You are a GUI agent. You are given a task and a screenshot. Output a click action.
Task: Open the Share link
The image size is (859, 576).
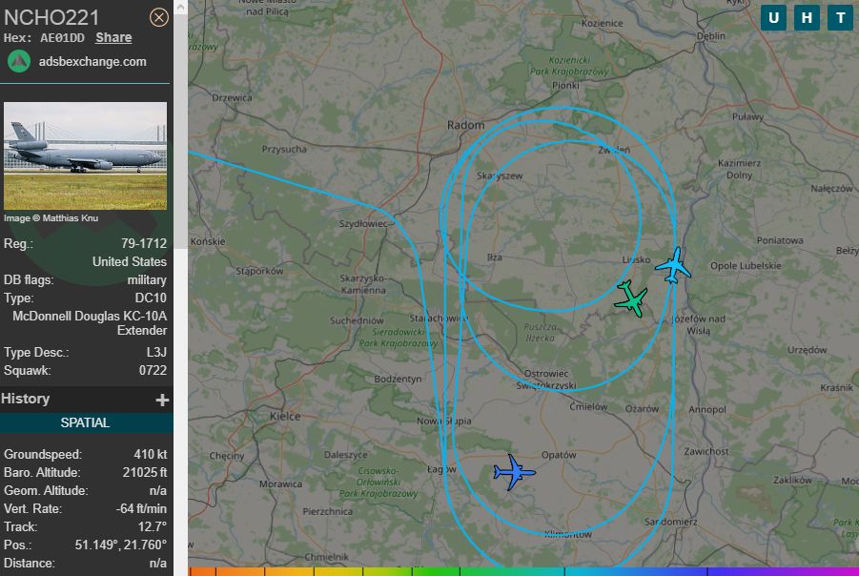113,38
